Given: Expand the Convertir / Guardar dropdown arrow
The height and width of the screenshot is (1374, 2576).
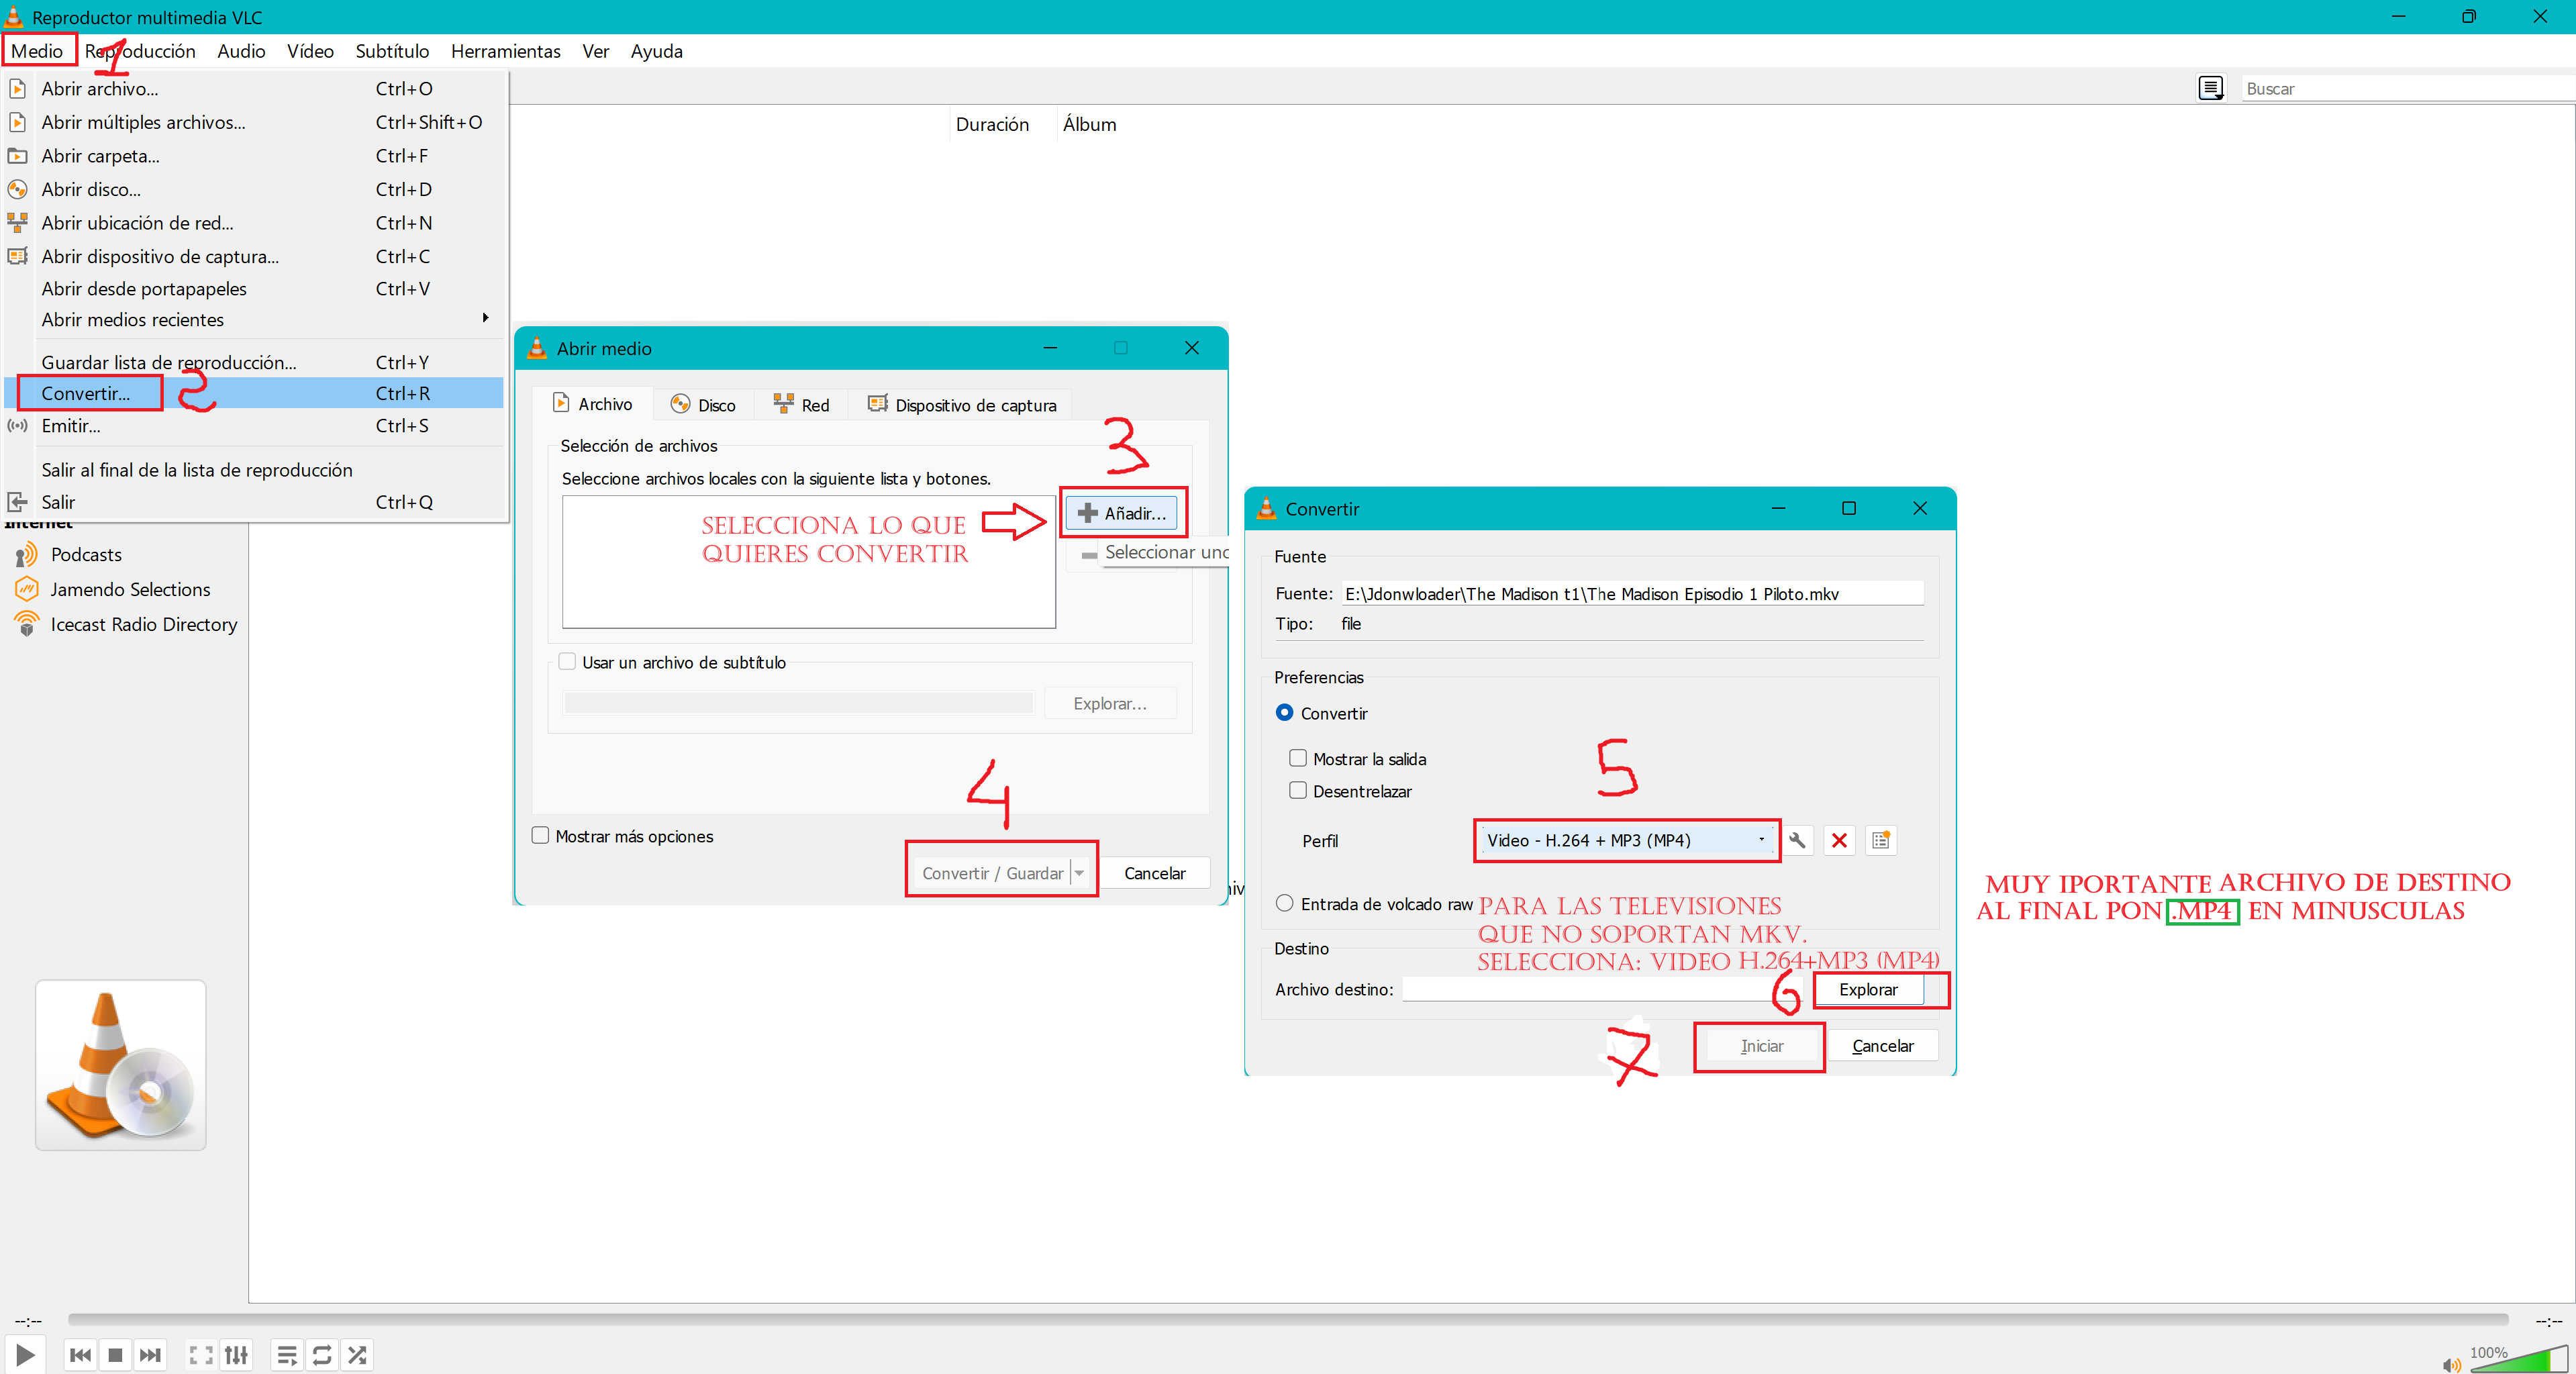Looking at the screenshot, I should pyautogui.click(x=1080, y=872).
